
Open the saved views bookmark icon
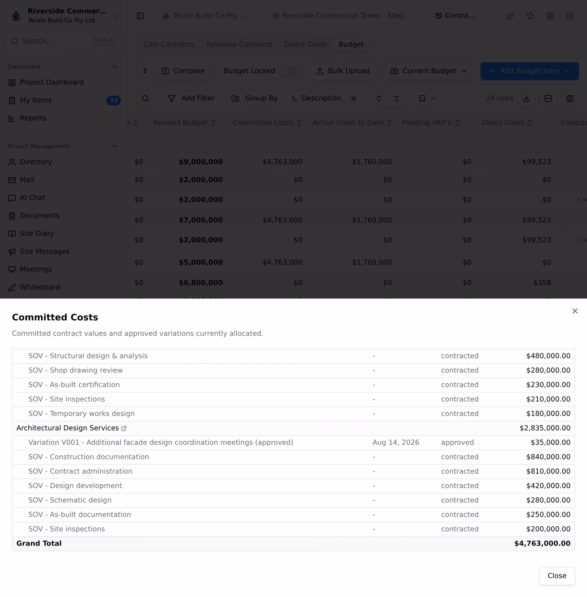pyautogui.click(x=427, y=98)
